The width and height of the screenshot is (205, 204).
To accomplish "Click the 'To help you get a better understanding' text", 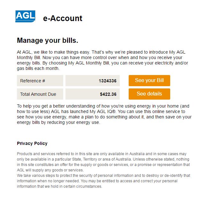I will (x=64, y=106).
